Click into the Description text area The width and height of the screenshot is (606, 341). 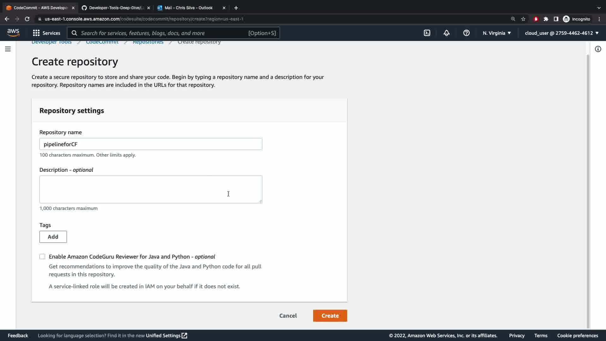[x=151, y=189]
